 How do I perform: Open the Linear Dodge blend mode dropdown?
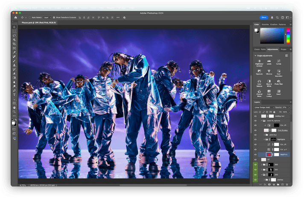[x=264, y=107]
